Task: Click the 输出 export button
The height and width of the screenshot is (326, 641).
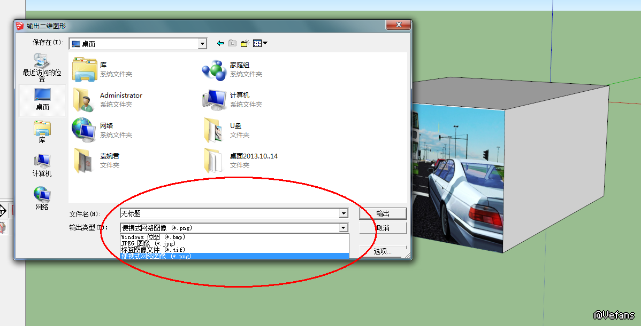Action: [383, 213]
